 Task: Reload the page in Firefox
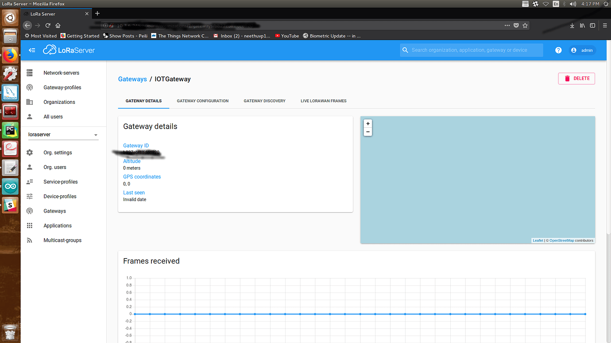[48, 26]
